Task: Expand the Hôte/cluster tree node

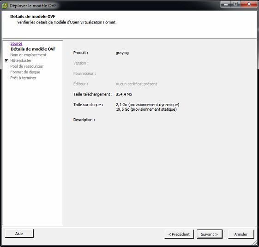Action: 6,61
